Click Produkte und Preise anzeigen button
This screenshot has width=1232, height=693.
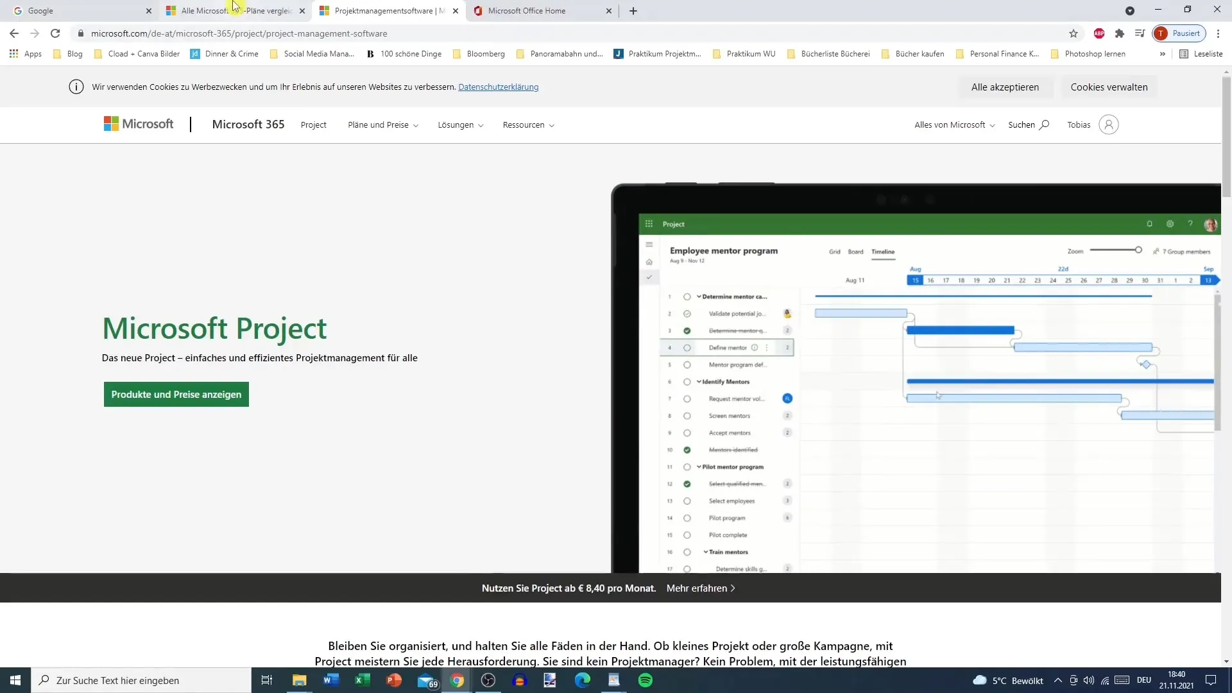(176, 395)
